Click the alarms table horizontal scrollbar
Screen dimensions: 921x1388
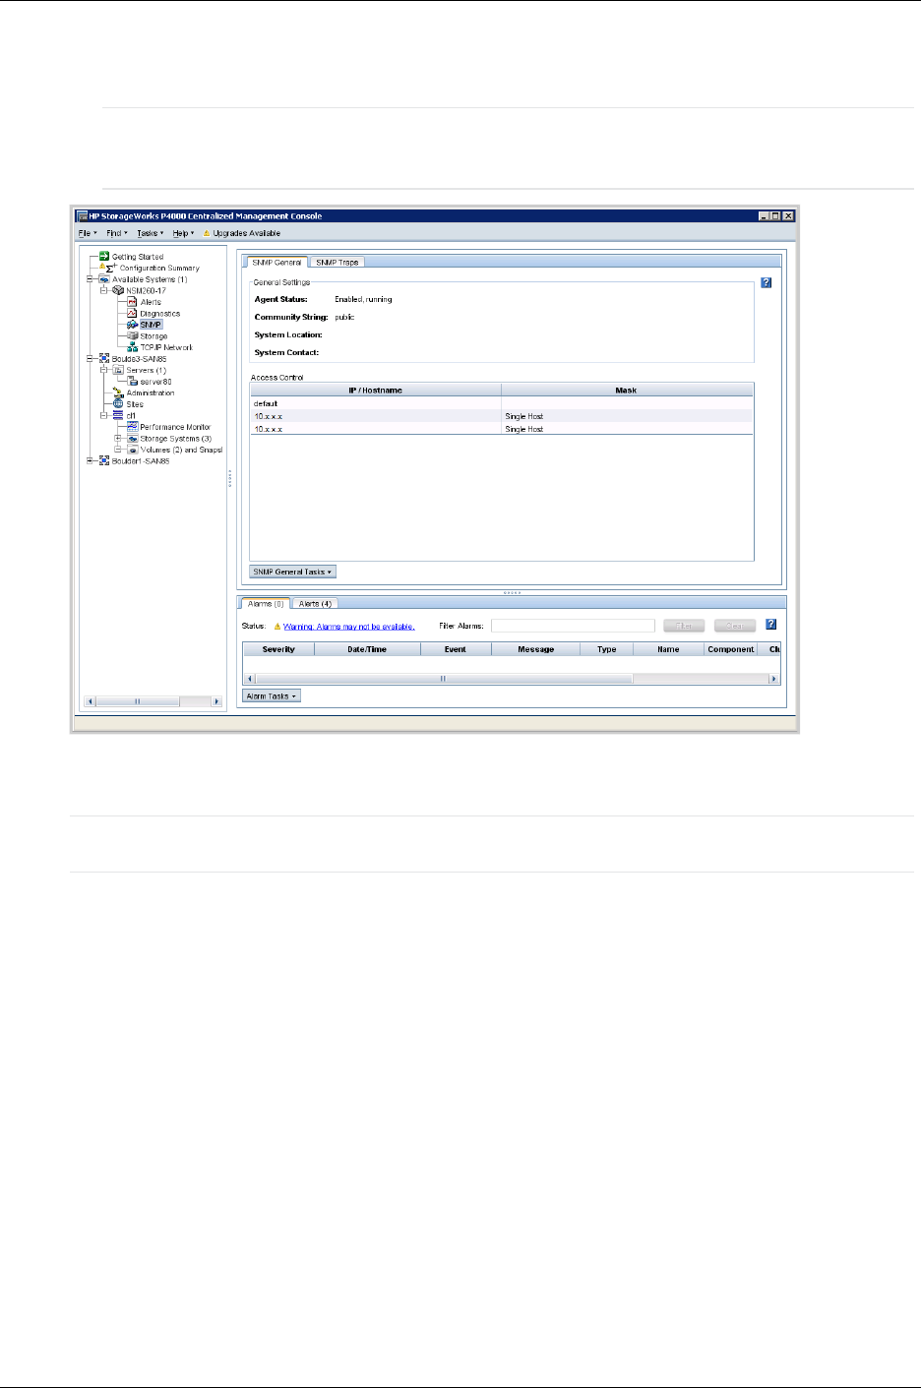tap(443, 679)
